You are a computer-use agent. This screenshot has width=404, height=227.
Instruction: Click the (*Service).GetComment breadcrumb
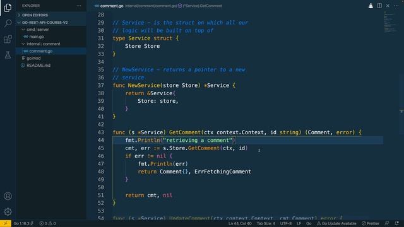coord(203,6)
